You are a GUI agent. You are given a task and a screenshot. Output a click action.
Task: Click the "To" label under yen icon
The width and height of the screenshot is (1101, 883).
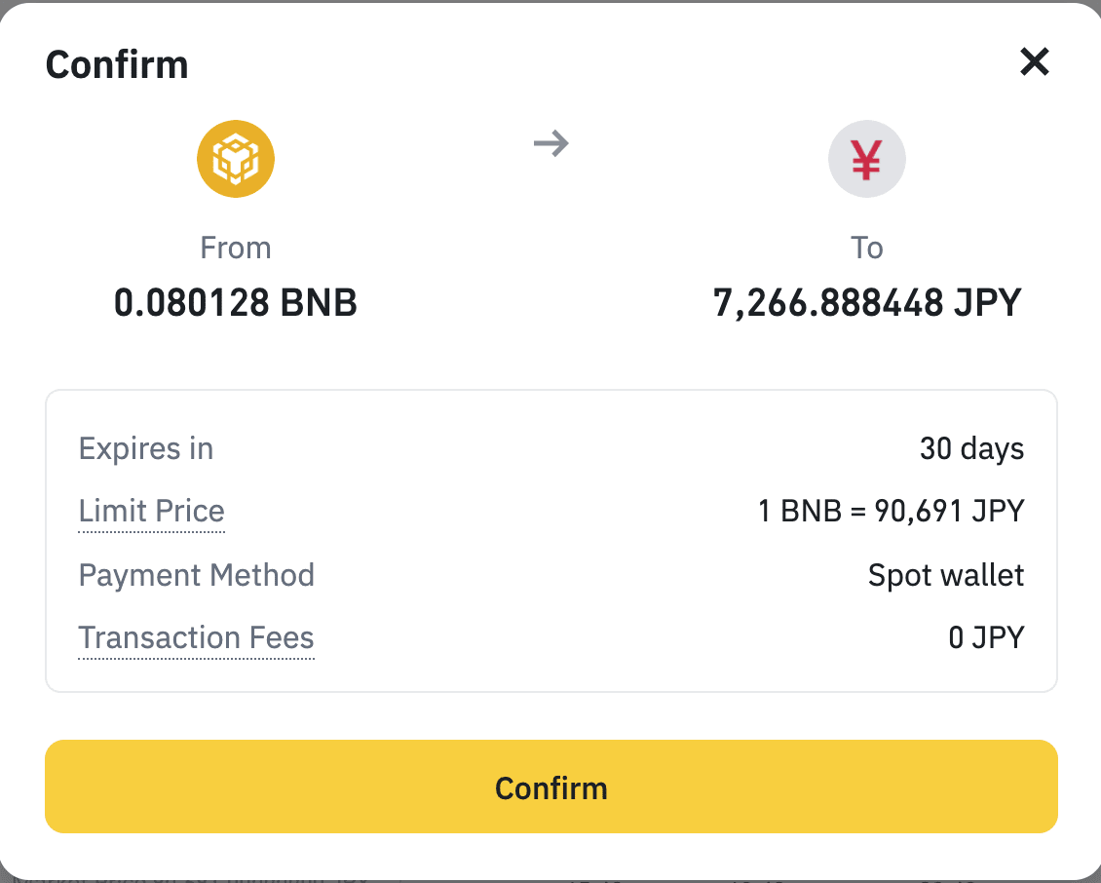(x=866, y=249)
